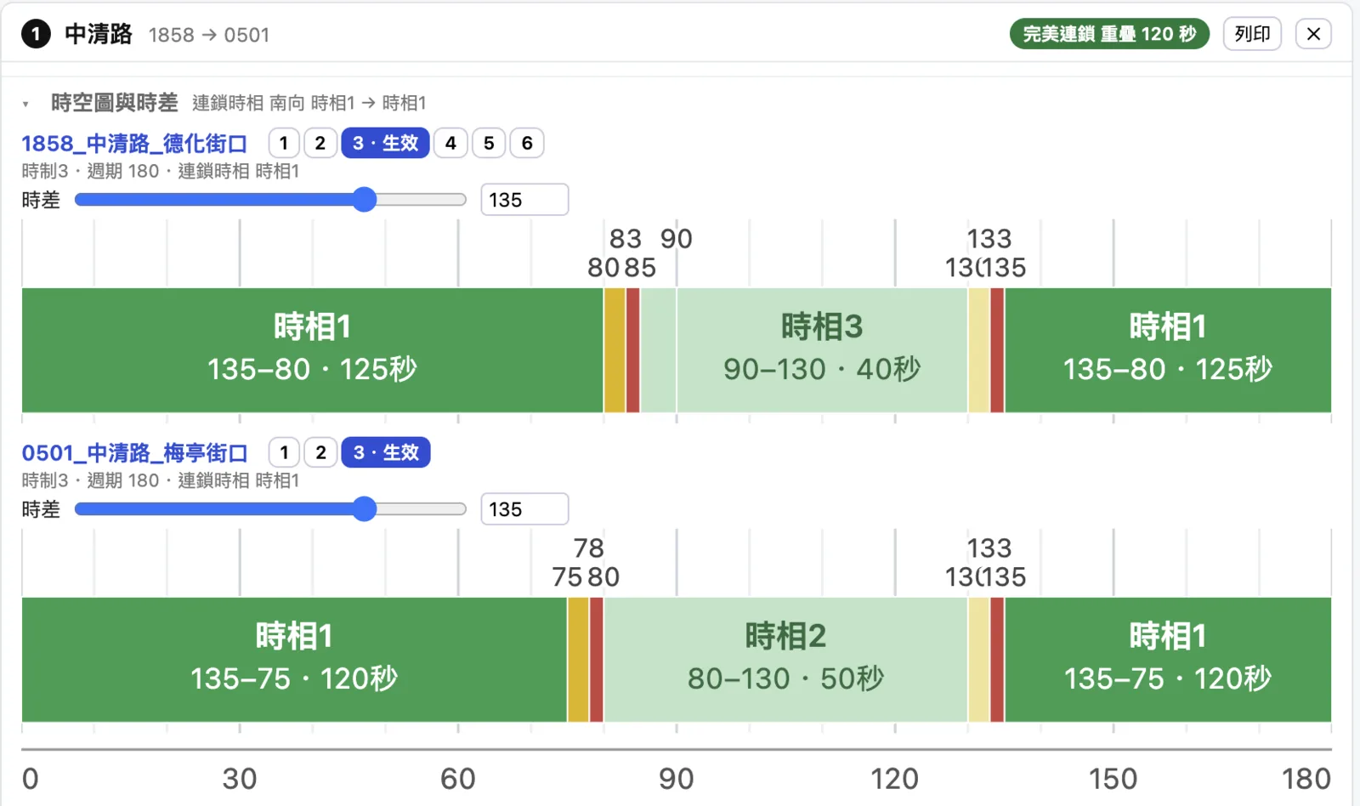Click the 時相2 80–130 · 50秒 phase block
The height and width of the screenshot is (806, 1360).
(785, 660)
